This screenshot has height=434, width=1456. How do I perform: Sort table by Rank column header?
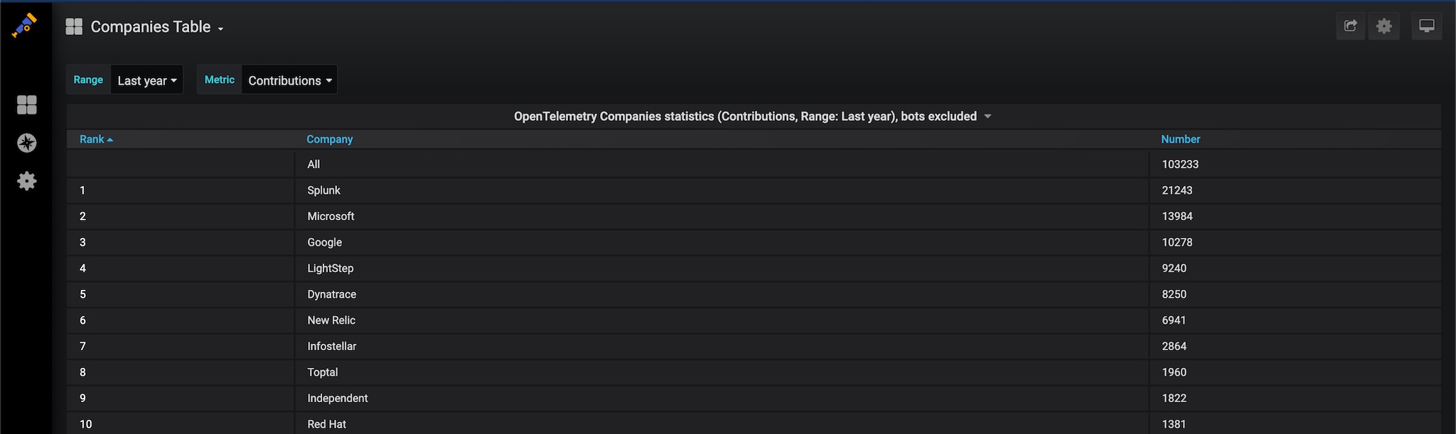(96, 139)
